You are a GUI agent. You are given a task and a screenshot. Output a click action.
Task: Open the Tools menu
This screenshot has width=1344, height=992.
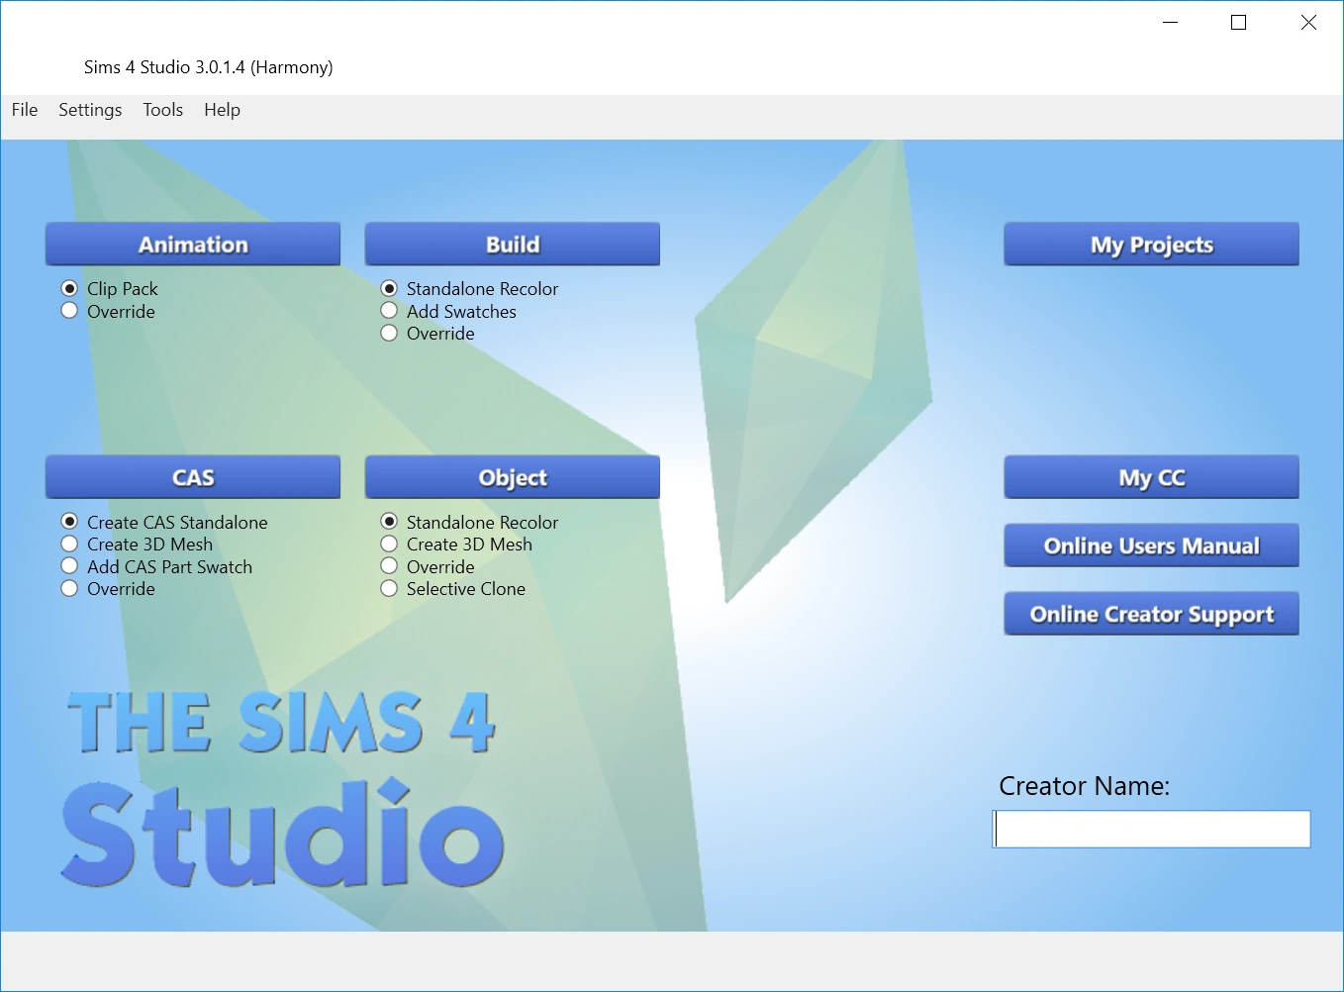[162, 110]
